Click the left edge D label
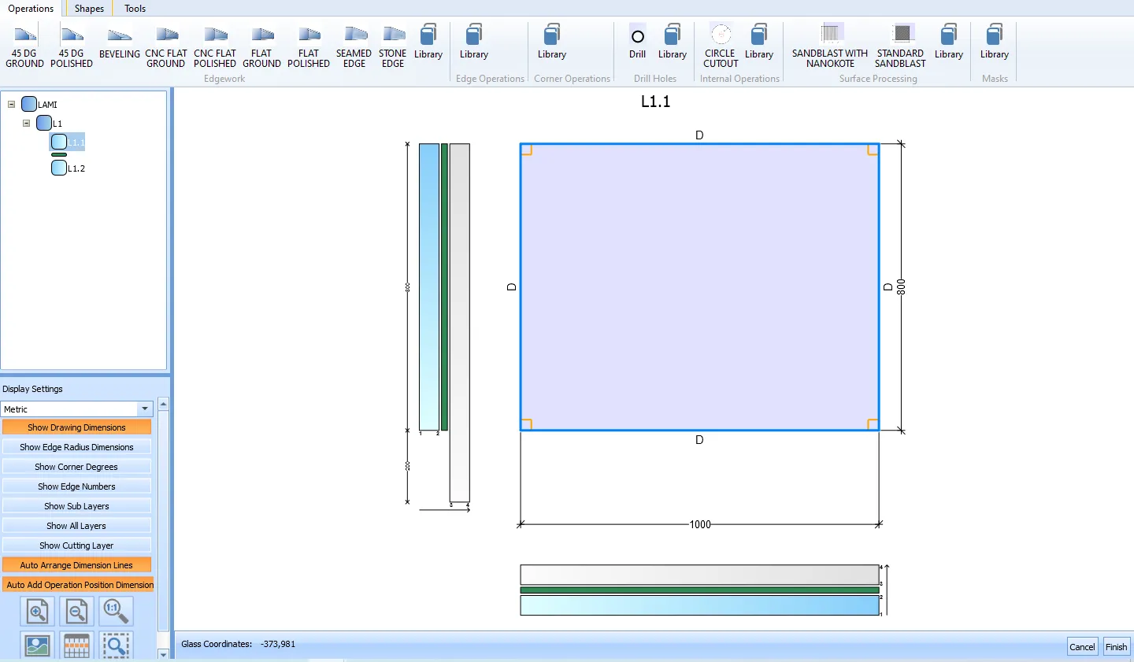Viewport: 1134px width, 662px height. [512, 287]
